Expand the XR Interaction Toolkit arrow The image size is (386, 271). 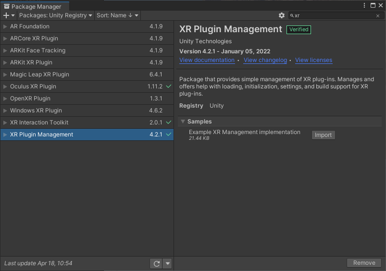5,123
